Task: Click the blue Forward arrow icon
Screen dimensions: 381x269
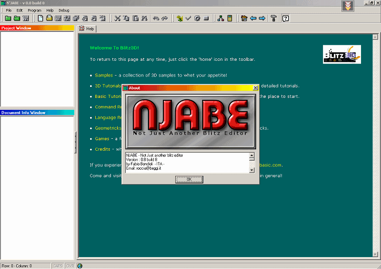Action: (x=261, y=19)
